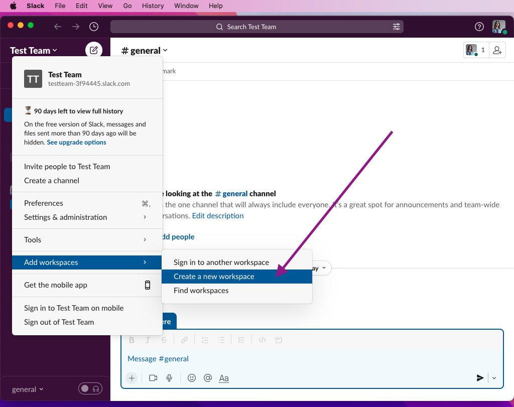514x407 pixels.
Task: Open the See upgrade options link
Action: tap(76, 142)
